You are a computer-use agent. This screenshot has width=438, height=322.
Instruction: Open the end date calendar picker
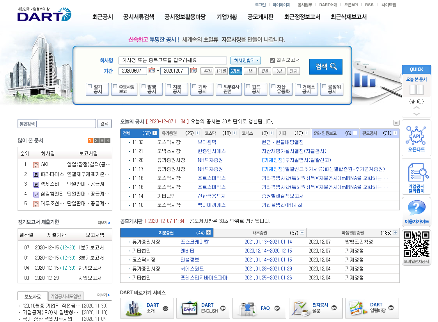pyautogui.click(x=193, y=70)
